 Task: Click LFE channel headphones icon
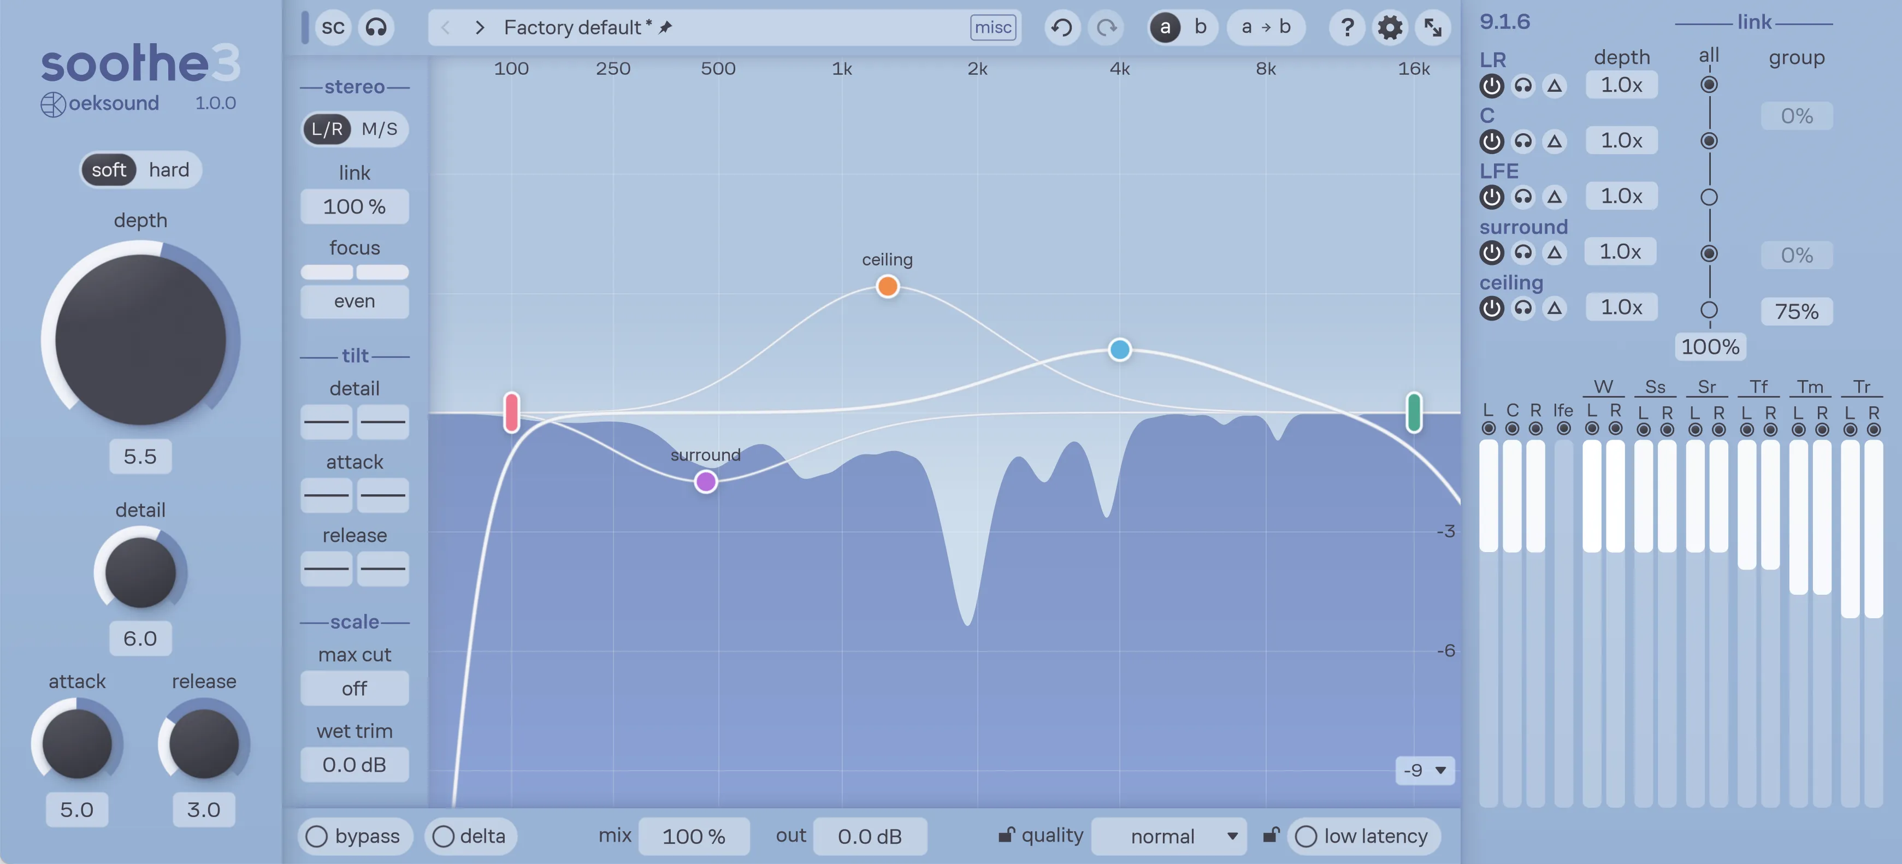click(x=1523, y=197)
